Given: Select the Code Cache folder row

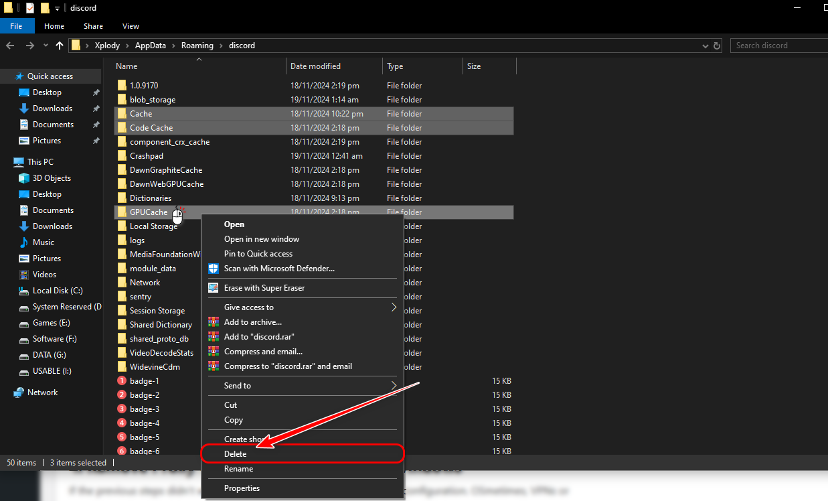Looking at the screenshot, I should (314, 128).
